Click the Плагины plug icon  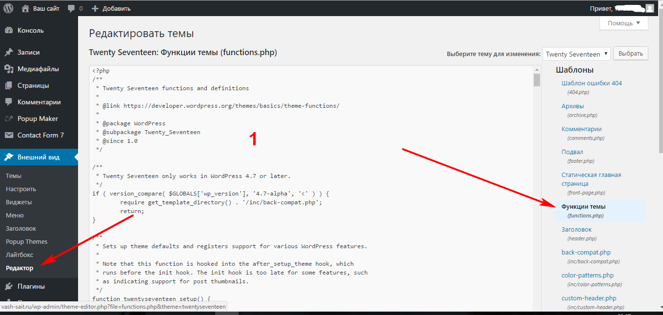click(x=9, y=286)
